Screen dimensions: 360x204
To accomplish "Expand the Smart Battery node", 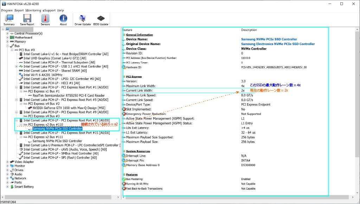I will coord(7,187).
